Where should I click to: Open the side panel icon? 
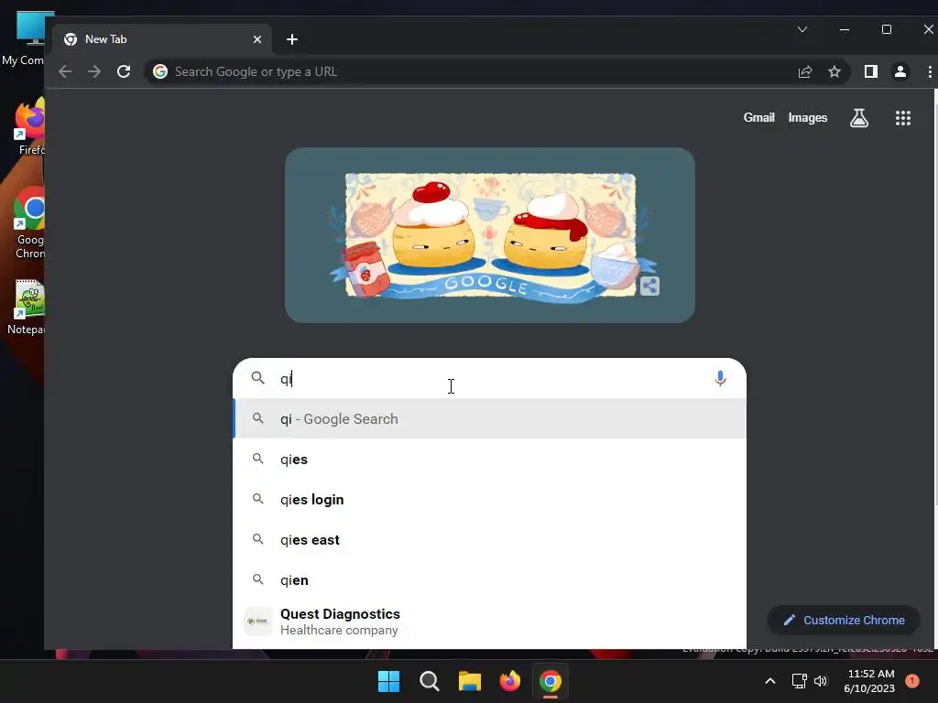(x=871, y=71)
